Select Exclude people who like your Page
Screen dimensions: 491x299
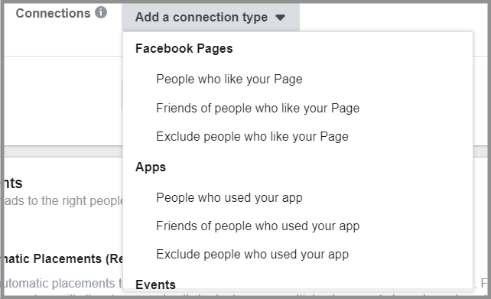252,137
